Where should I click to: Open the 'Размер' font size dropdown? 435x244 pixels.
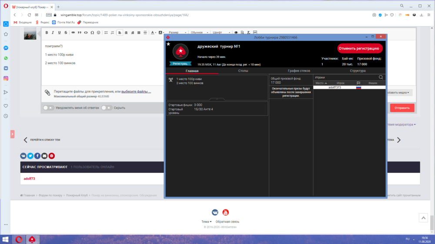pyautogui.click(x=176, y=33)
